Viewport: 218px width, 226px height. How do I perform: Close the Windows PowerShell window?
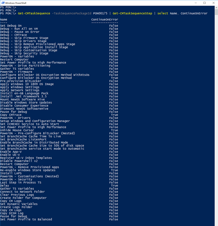(213, 3)
